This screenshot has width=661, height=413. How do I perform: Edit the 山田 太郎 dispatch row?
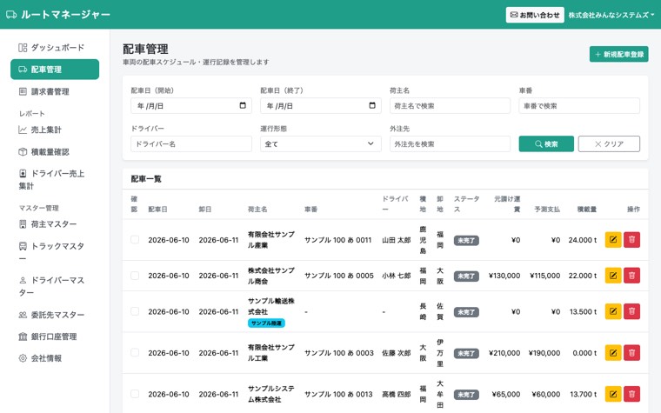click(613, 239)
